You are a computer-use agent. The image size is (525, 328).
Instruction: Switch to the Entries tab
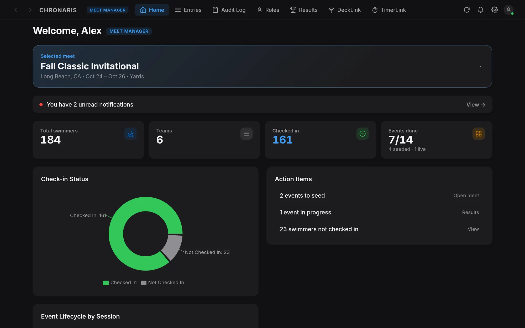(188, 10)
